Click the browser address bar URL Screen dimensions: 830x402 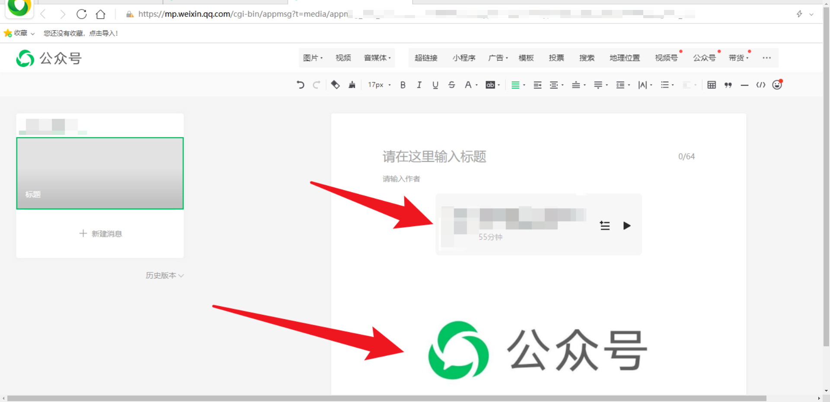[243, 14]
